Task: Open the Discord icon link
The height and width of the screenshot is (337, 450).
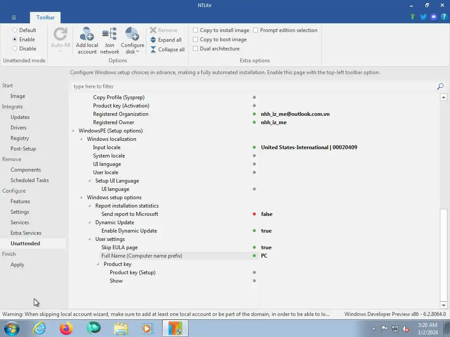Action: 434,17
